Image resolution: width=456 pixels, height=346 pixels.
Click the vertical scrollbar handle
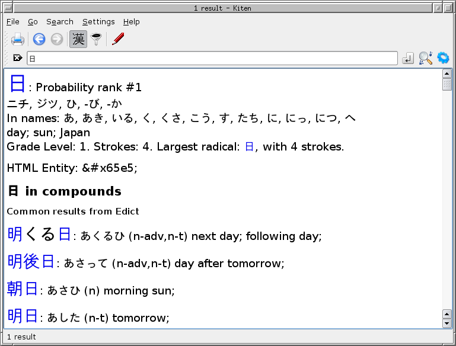coord(447,85)
